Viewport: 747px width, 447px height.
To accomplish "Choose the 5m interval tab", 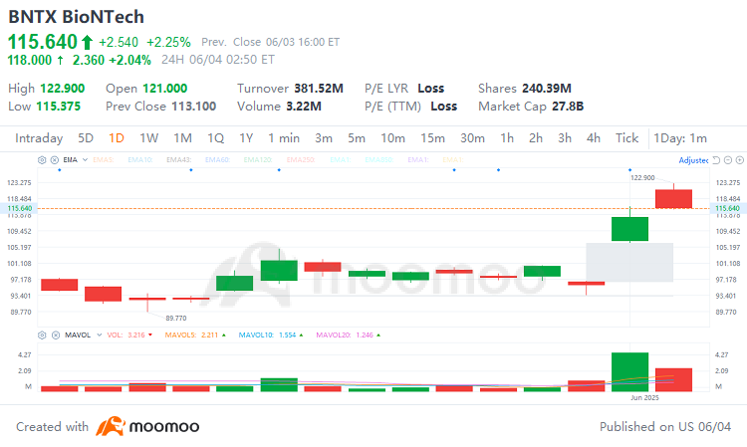I will pyautogui.click(x=357, y=138).
